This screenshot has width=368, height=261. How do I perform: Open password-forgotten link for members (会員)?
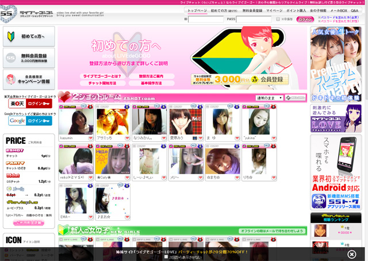pyautogui.click(x=340, y=18)
